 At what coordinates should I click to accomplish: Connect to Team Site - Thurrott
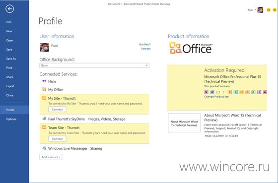tap(57, 139)
